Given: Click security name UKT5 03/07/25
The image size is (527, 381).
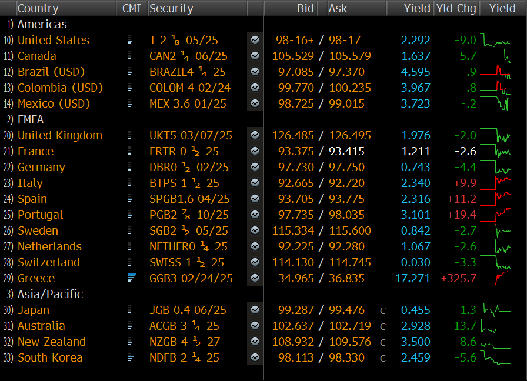Looking at the screenshot, I should pyautogui.click(x=191, y=135).
